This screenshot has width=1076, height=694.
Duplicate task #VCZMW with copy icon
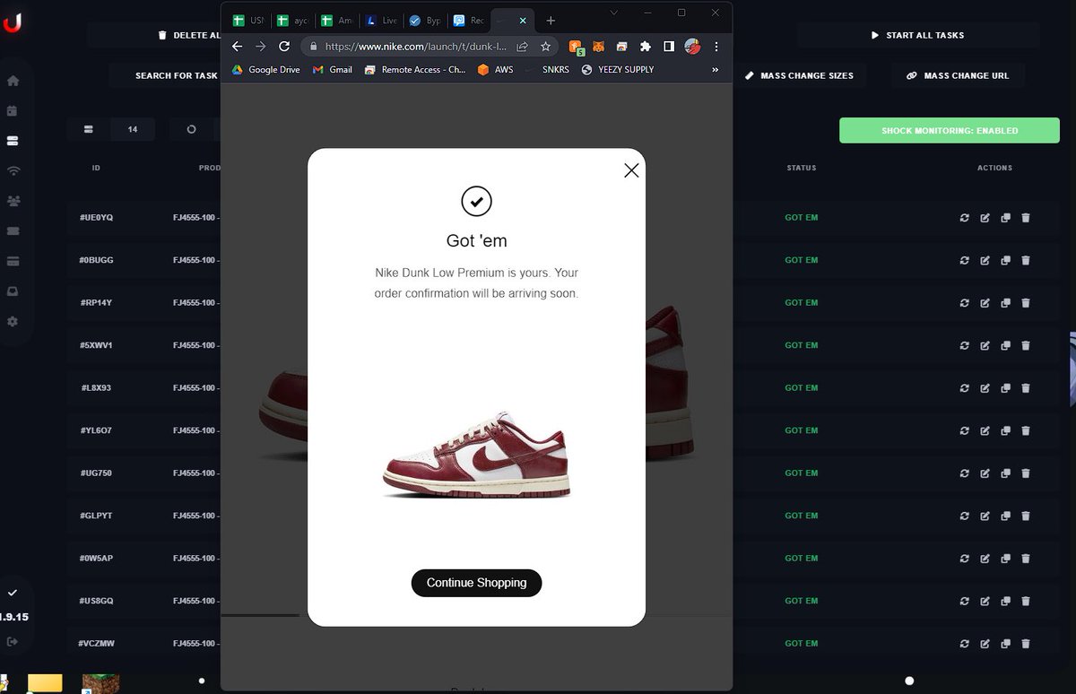coord(1005,644)
